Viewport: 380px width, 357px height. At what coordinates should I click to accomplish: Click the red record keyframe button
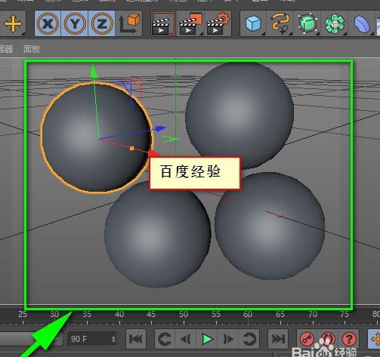point(307,339)
